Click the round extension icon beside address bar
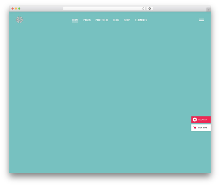 pos(150,8)
